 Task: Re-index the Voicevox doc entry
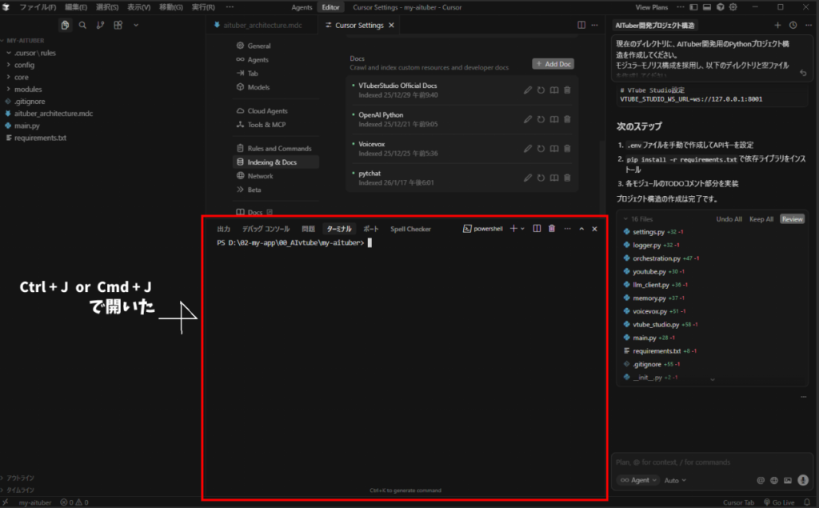point(541,149)
